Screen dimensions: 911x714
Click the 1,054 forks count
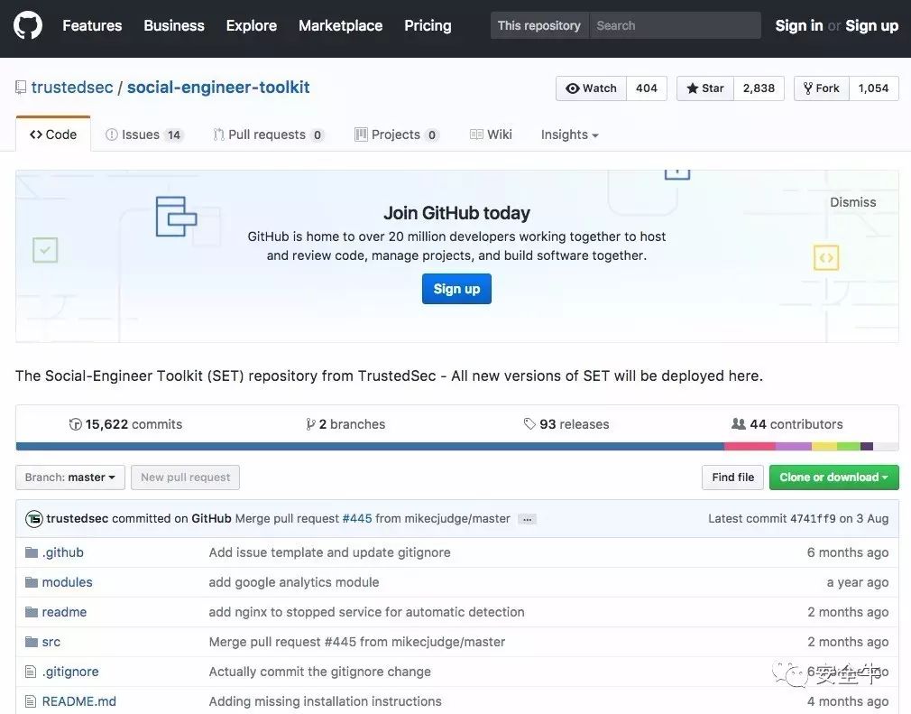point(874,88)
